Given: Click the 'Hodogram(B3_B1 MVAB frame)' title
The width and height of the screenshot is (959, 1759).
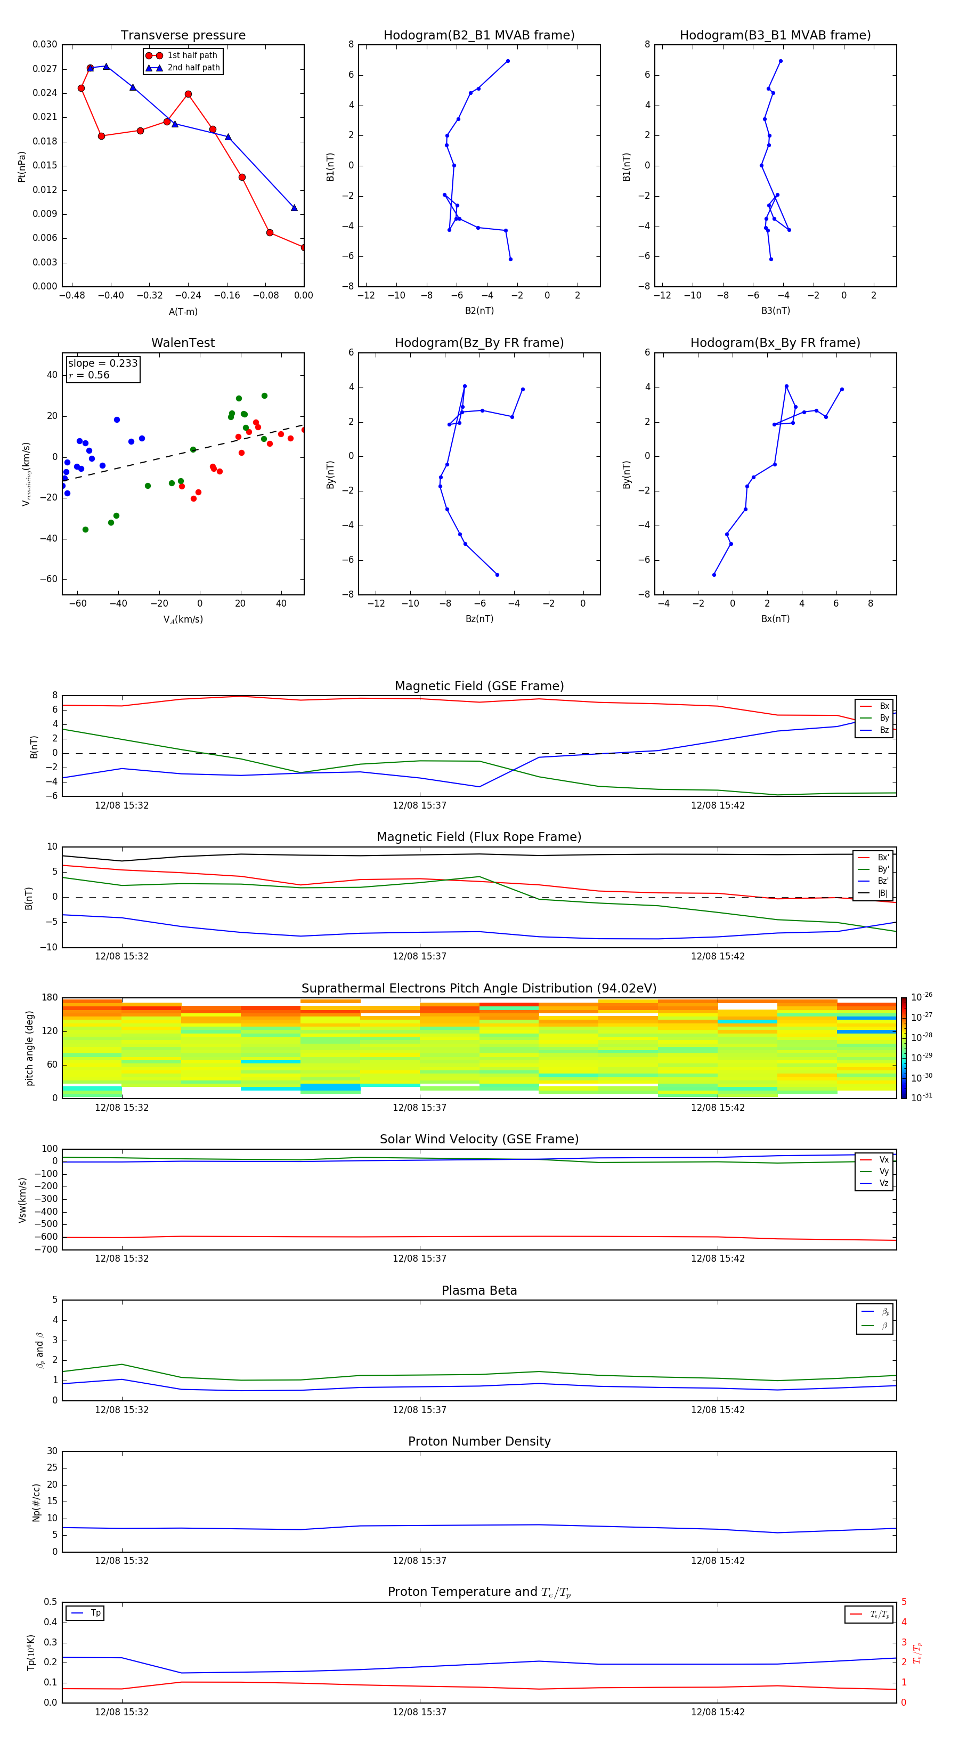Looking at the screenshot, I should [x=775, y=36].
